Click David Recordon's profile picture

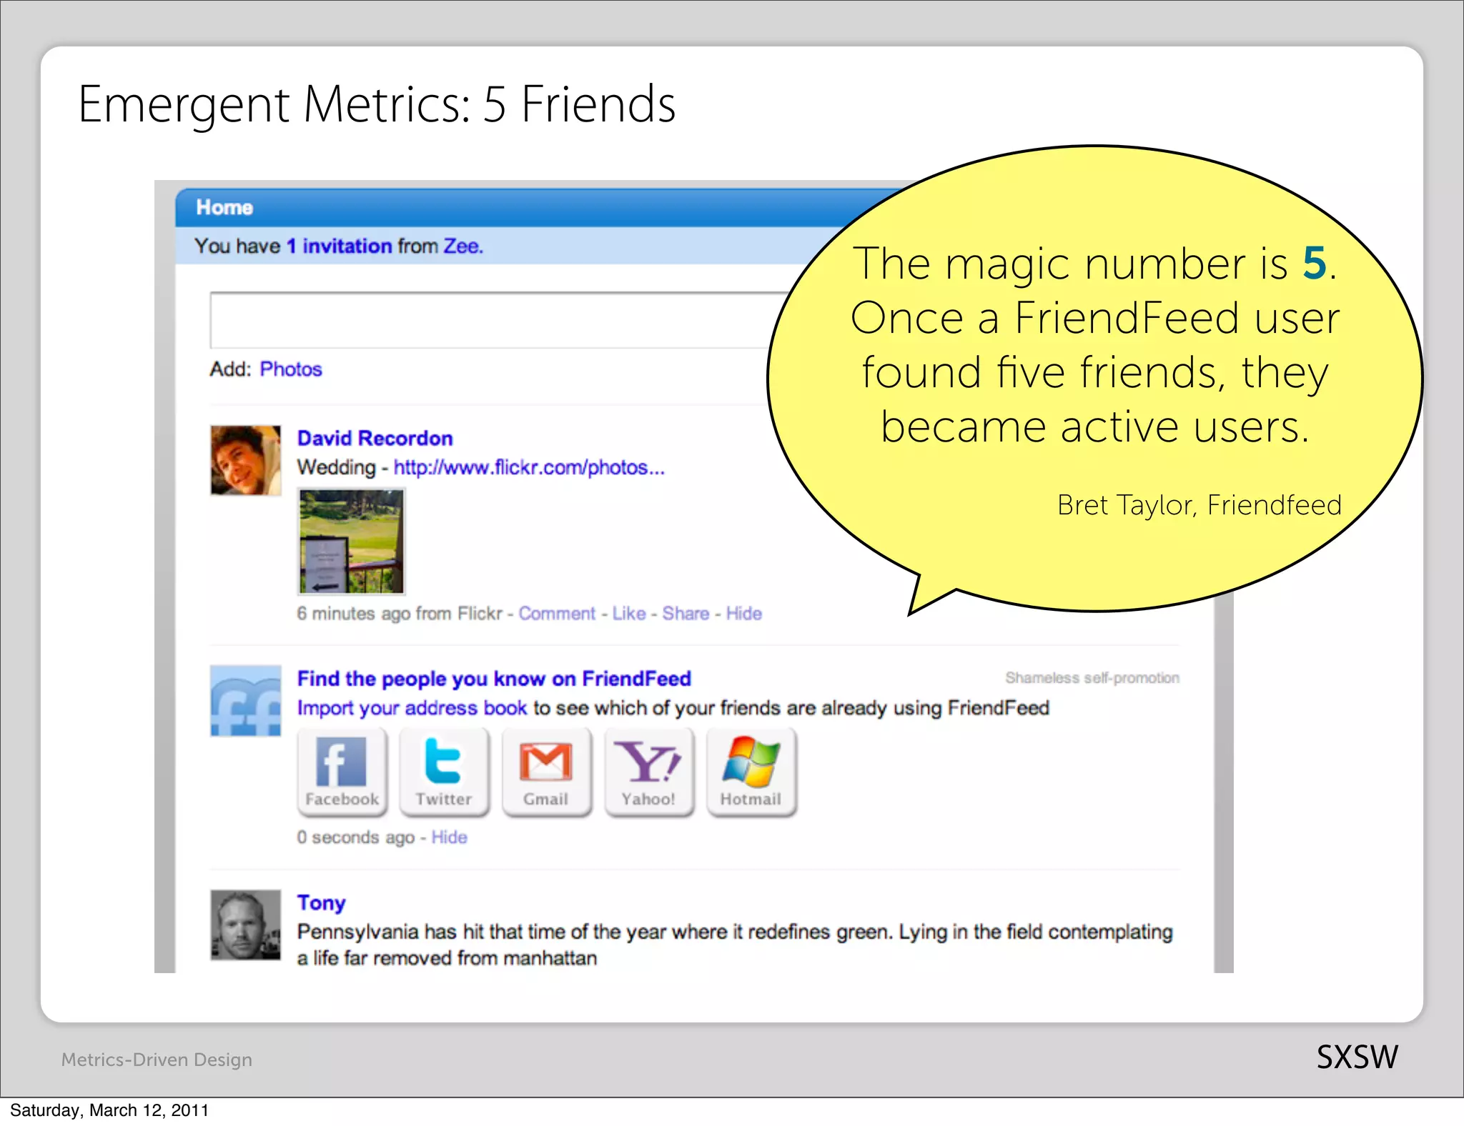tap(245, 461)
